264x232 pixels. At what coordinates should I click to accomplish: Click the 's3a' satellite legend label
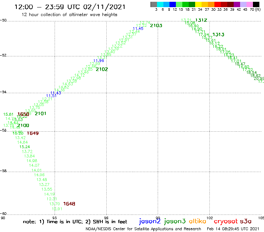tap(246, 221)
